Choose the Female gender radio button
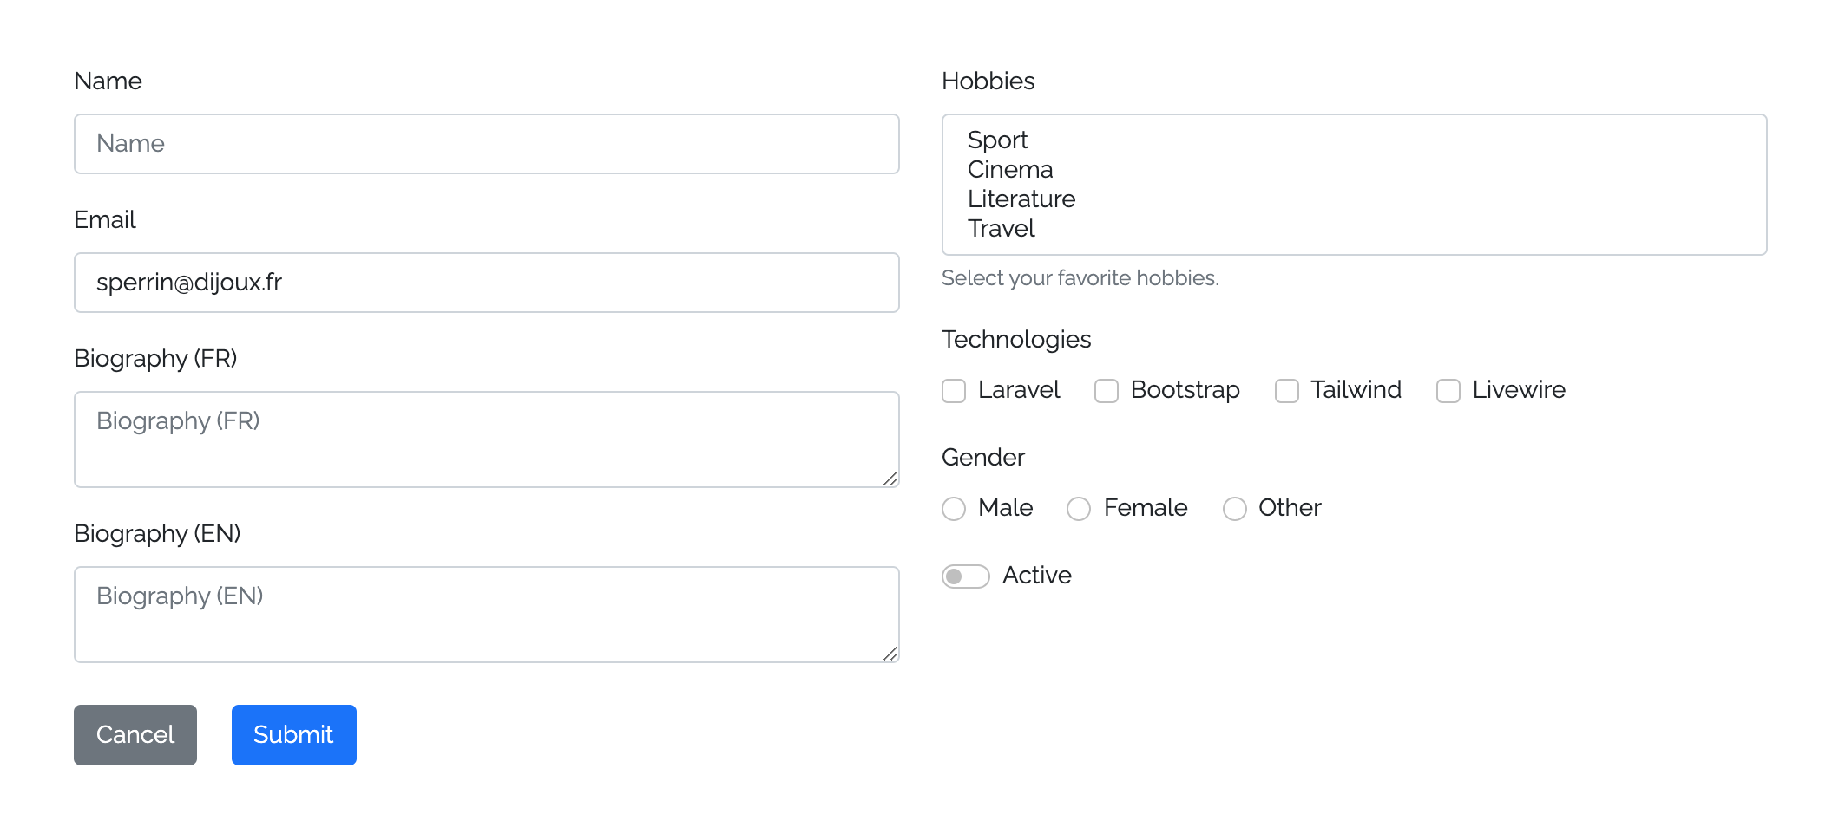This screenshot has height=827, width=1839. pyautogui.click(x=1078, y=509)
